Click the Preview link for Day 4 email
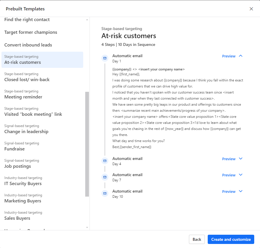This screenshot has width=260, height=248. [x=229, y=159]
